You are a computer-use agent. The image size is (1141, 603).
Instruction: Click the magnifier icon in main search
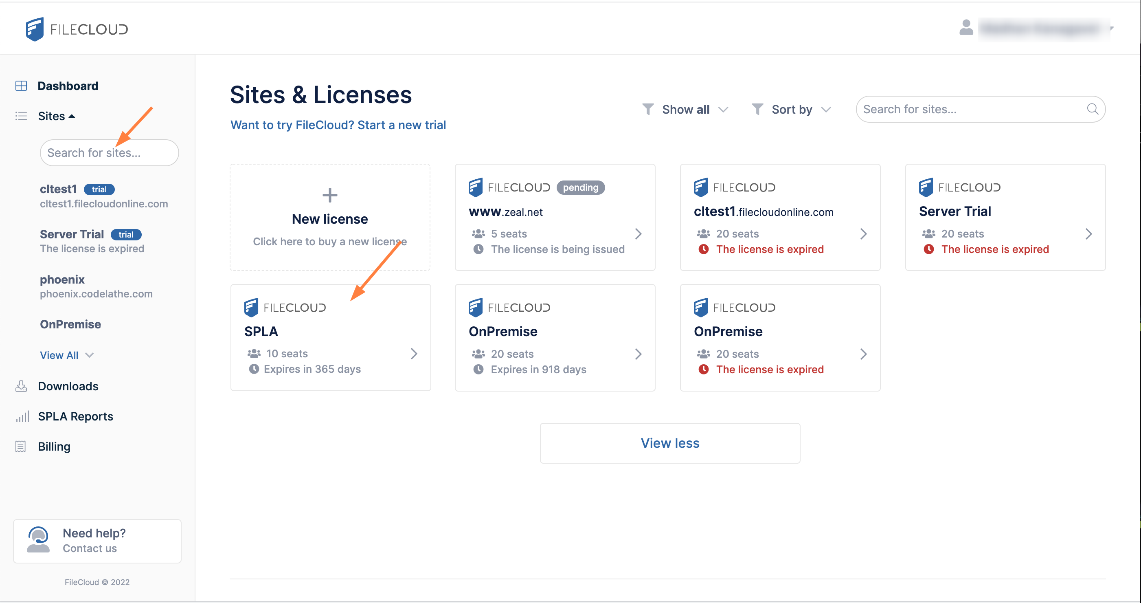pos(1092,110)
